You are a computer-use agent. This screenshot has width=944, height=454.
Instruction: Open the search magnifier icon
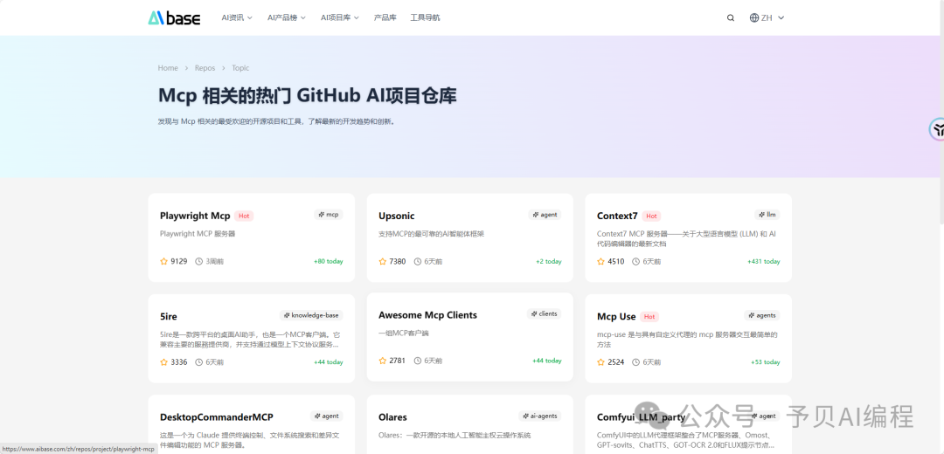click(x=730, y=18)
